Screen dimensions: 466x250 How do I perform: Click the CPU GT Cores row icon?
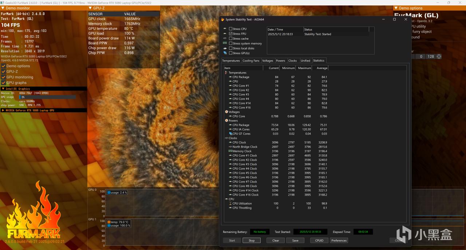pos(230,134)
